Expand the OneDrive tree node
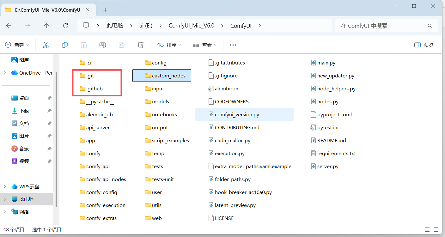Screen dimensions: 445x237 tap(5, 73)
